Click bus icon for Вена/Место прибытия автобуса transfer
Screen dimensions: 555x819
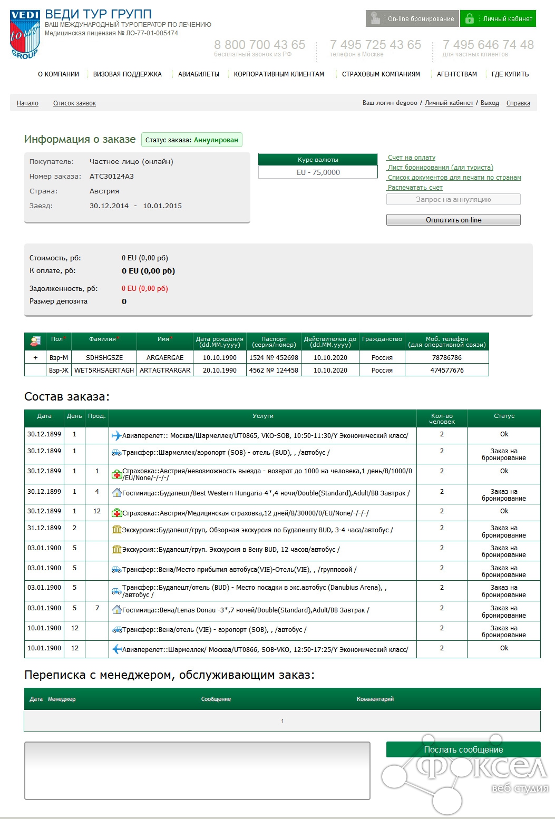point(116,570)
